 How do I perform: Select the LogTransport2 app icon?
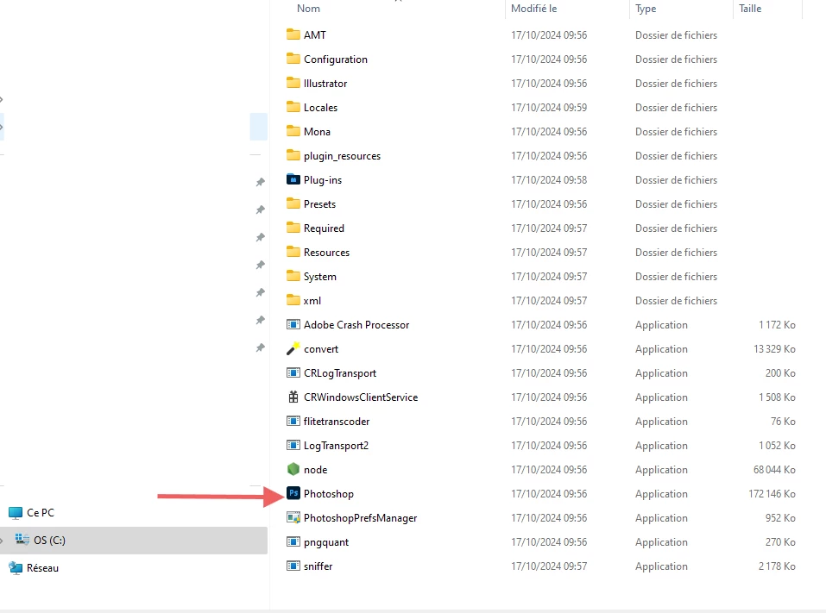pyautogui.click(x=293, y=446)
